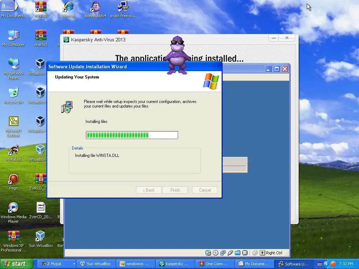Screen dimensions: 359x269
Task: Open the My Documents desktop icon
Action: (x=13, y=9)
